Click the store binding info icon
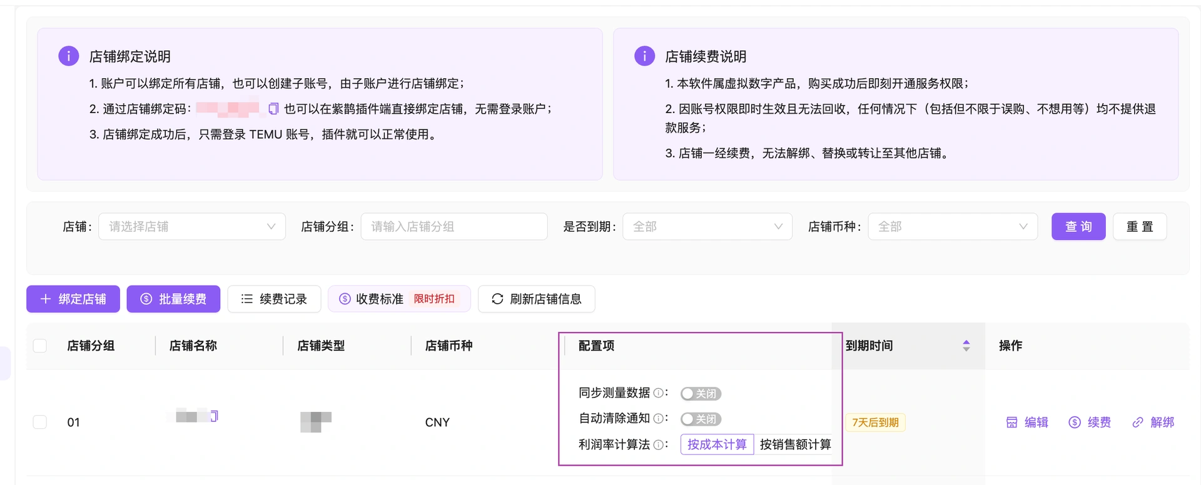1201x485 pixels. (69, 56)
